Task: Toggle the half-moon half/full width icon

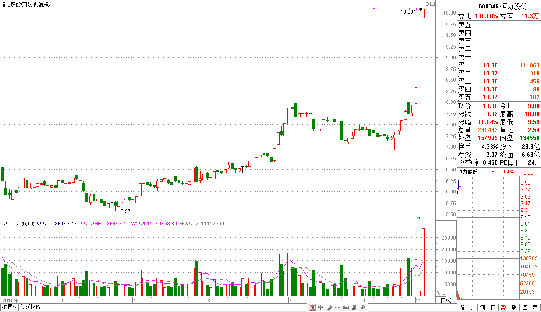Action: 329,308
